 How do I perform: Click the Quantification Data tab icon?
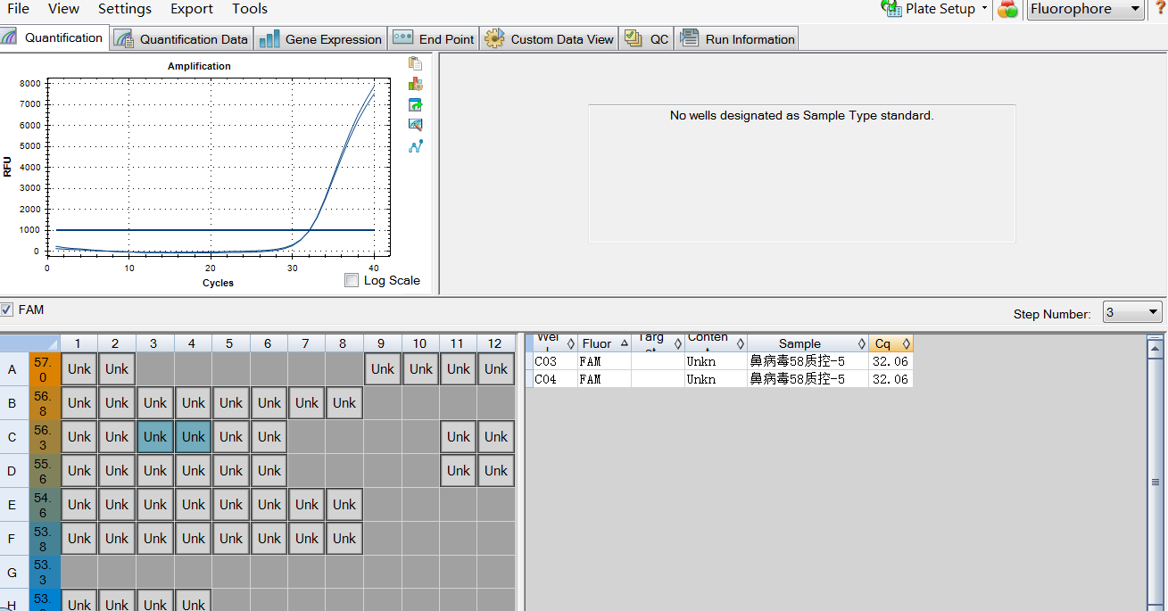tap(125, 39)
